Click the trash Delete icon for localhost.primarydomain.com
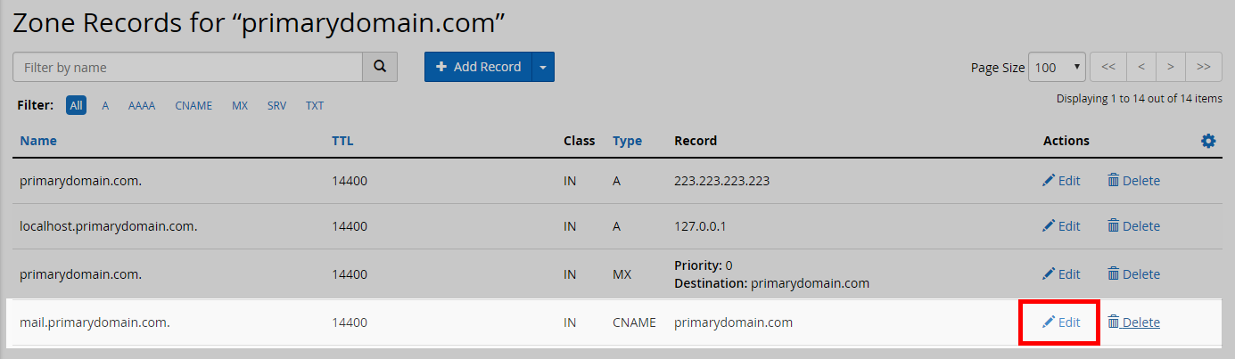Screen dimensions: 1235x359 pyautogui.click(x=1113, y=226)
